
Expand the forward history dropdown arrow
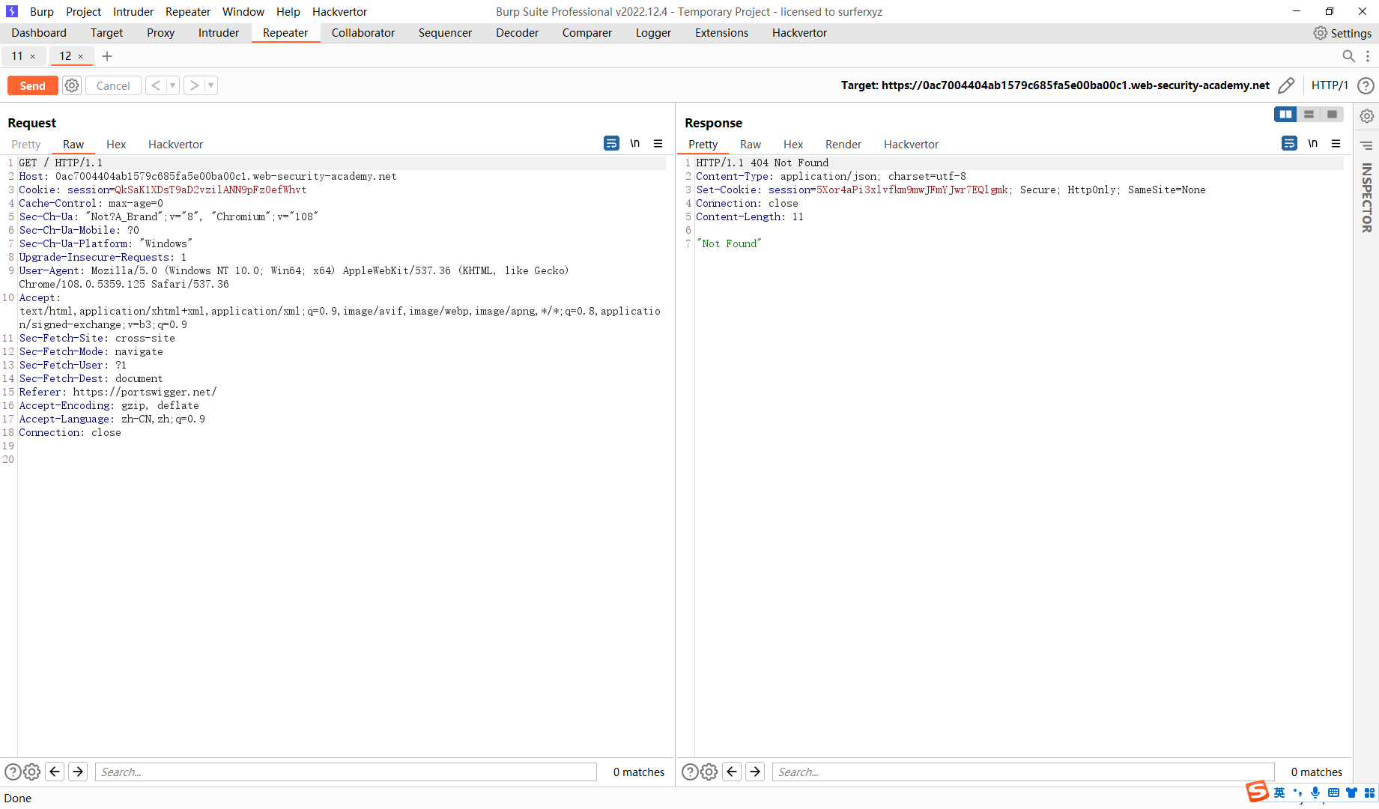(x=210, y=85)
